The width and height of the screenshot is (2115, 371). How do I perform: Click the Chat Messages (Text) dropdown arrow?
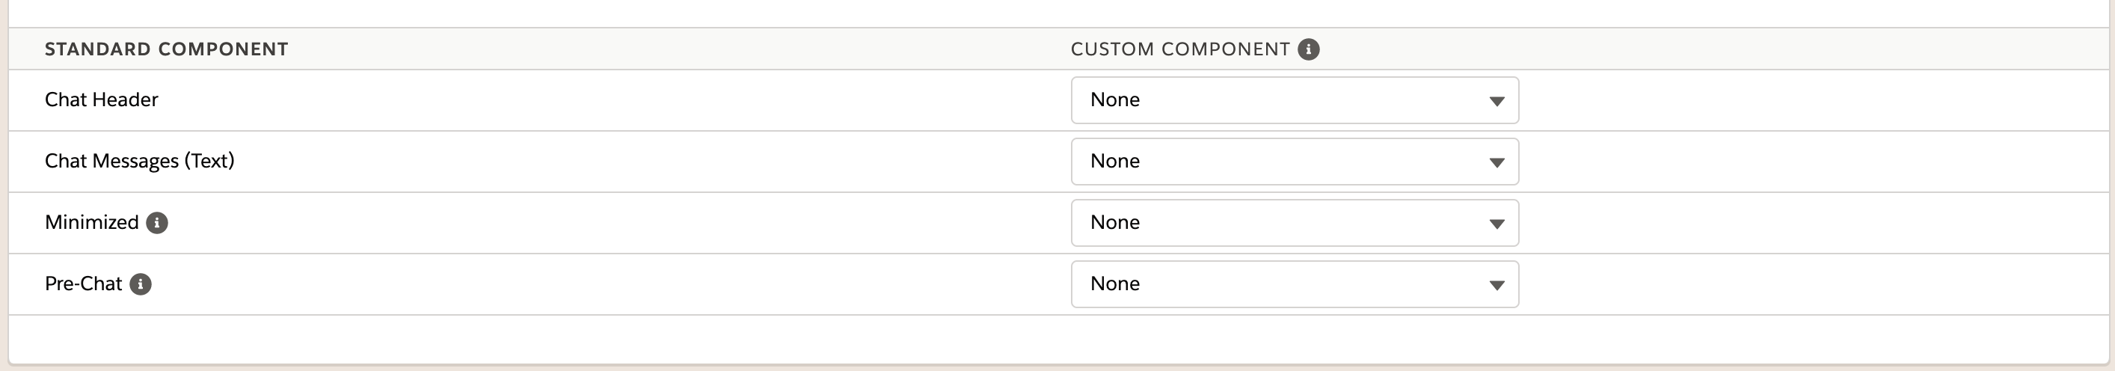click(1496, 162)
